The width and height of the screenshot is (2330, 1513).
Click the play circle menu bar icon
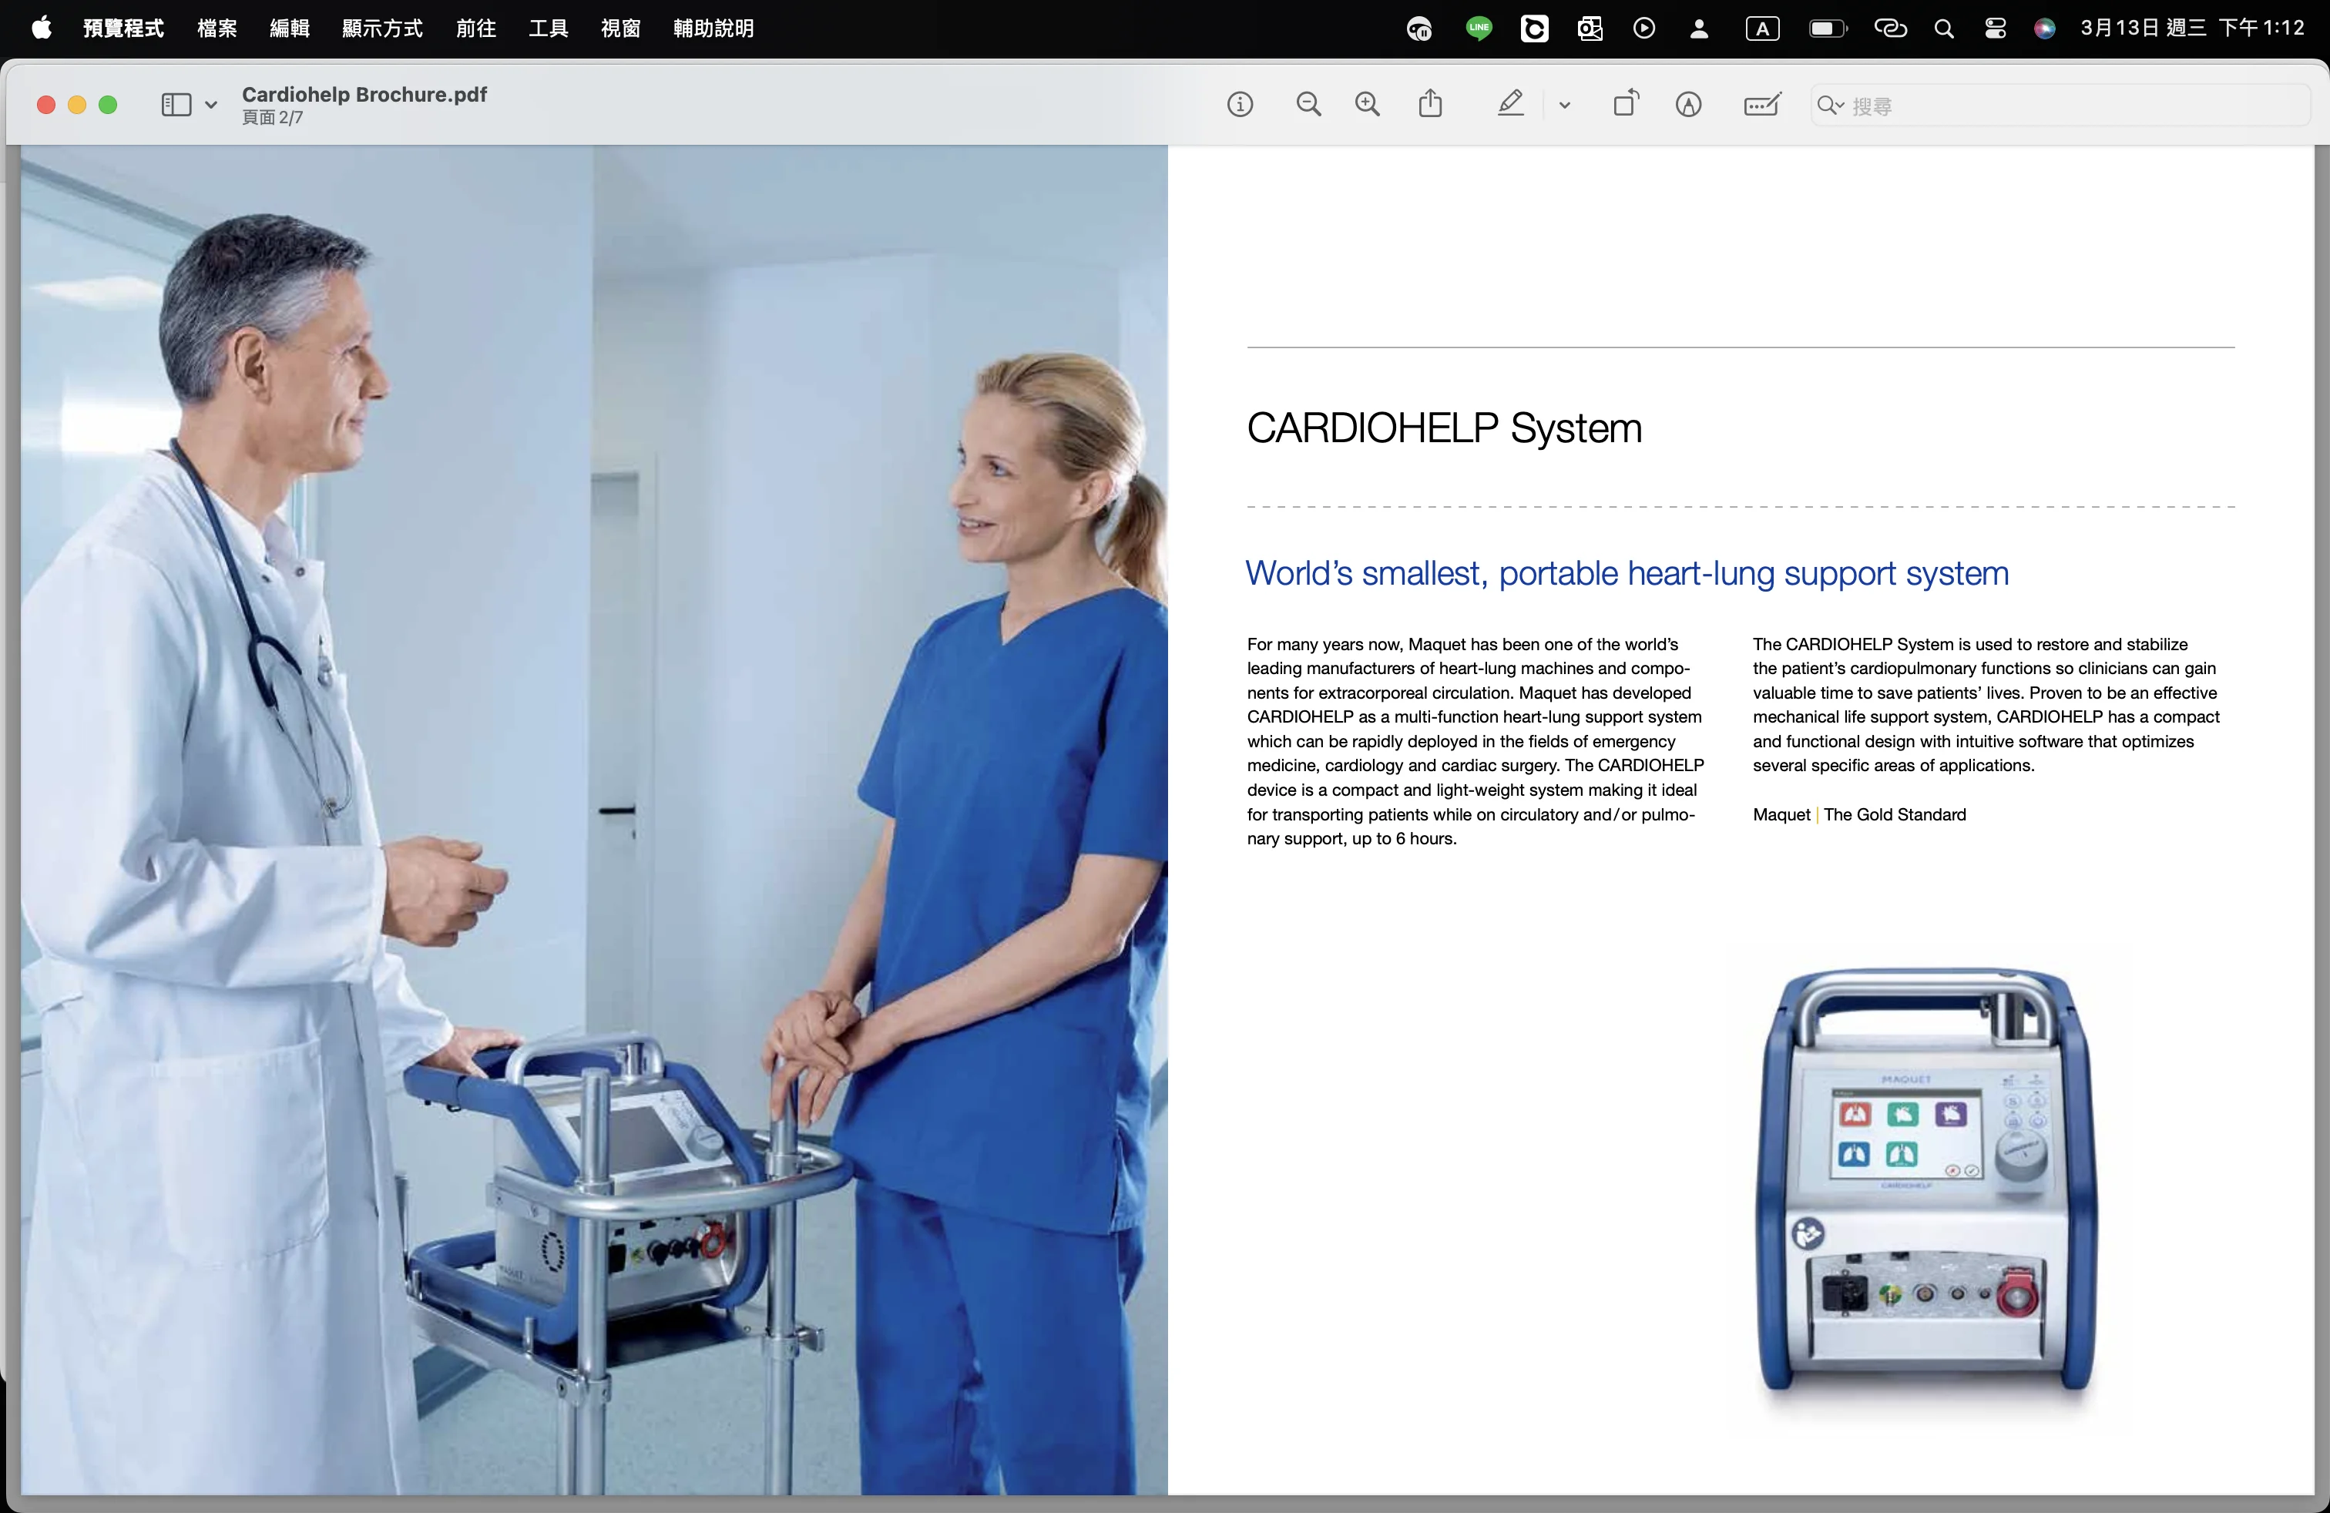point(1645,29)
